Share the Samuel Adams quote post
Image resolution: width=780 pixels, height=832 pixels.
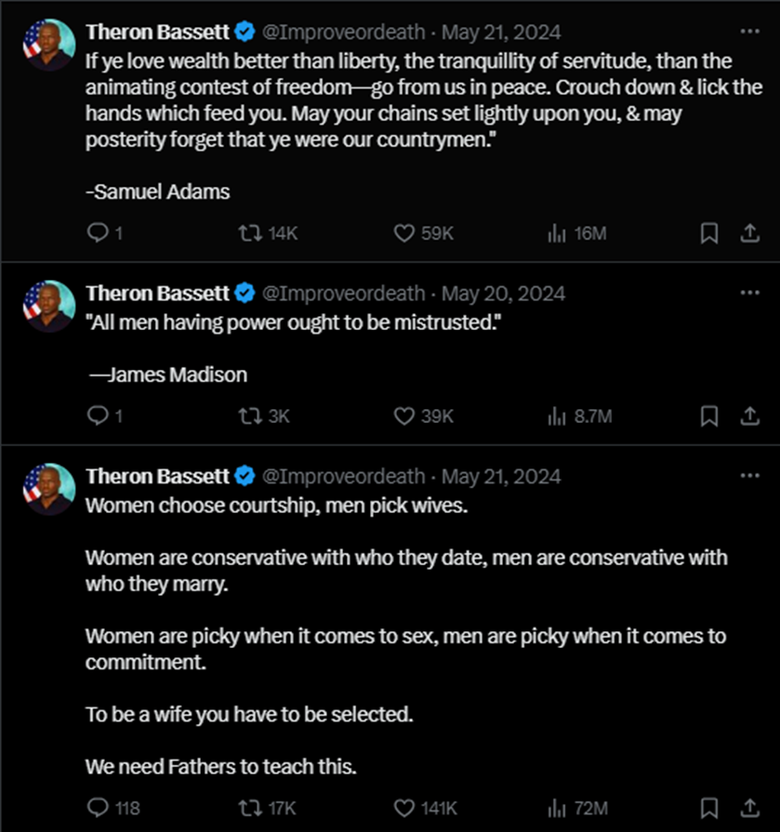coord(749,233)
